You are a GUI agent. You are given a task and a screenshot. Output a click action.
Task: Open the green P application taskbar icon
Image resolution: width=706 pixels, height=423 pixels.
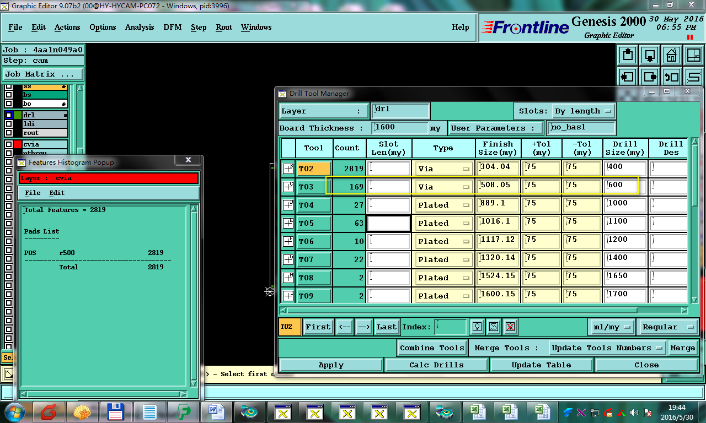point(182,412)
